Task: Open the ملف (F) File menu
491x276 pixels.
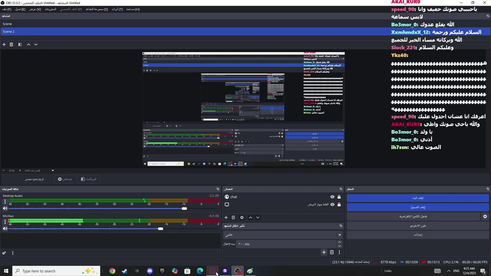Action: [x=7, y=9]
